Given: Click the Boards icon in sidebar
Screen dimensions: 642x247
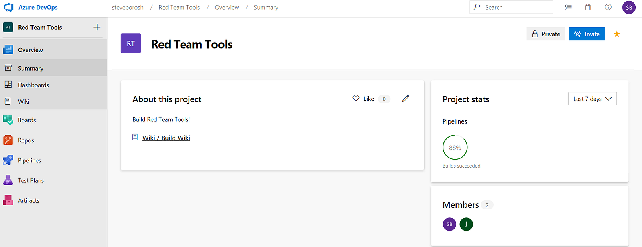Looking at the screenshot, I should (8, 119).
